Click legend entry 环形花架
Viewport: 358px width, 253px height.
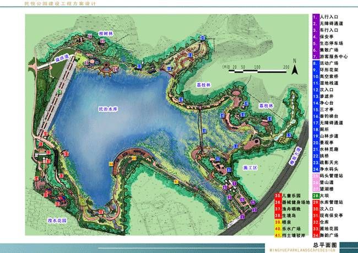click(x=326, y=70)
